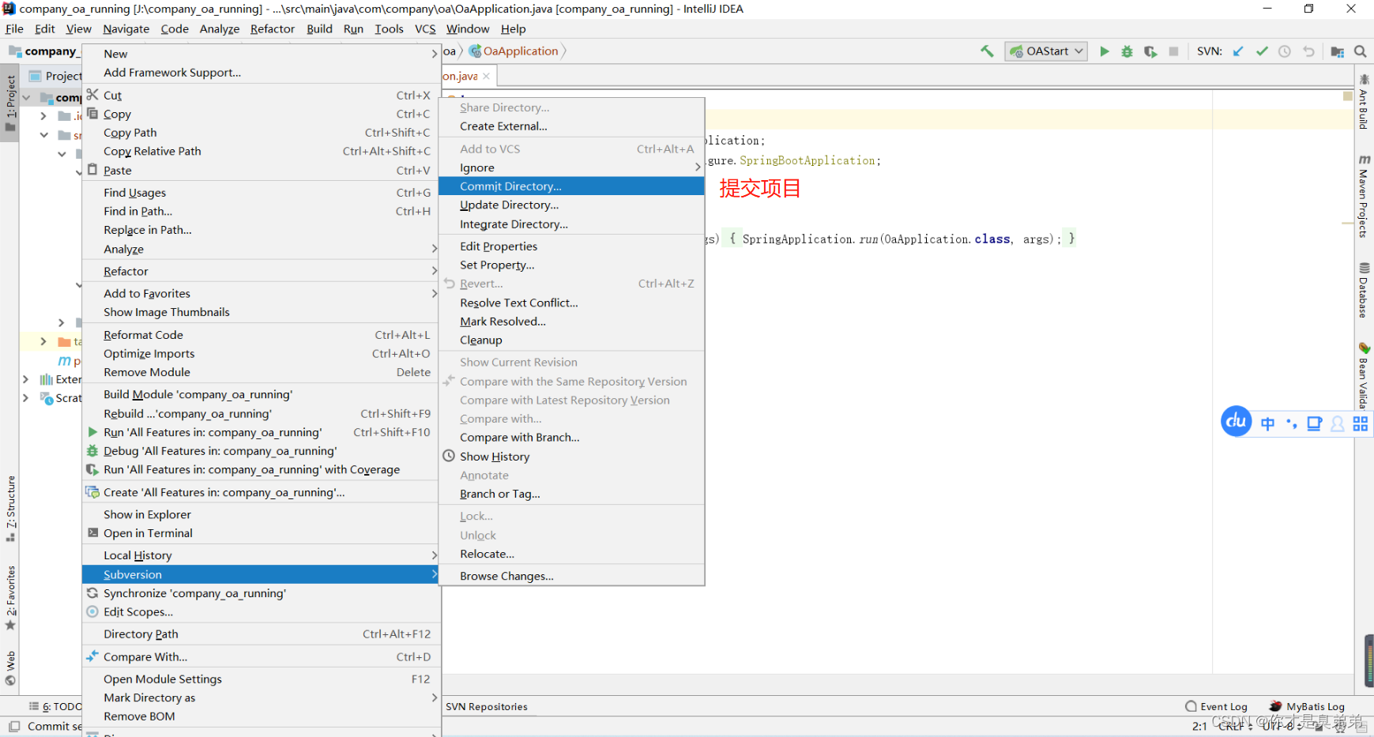This screenshot has height=737, width=1374.
Task: Open the Ant Build tool window
Action: pos(1364,103)
